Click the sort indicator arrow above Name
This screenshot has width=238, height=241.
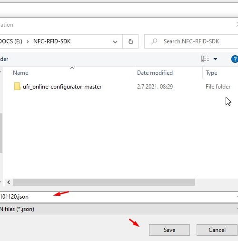click(72, 68)
